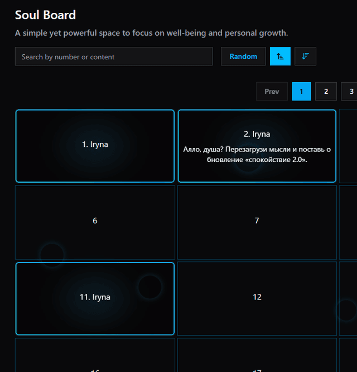357x372 pixels.
Task: Switch to page 2 in pagination
Action: pyautogui.click(x=326, y=92)
